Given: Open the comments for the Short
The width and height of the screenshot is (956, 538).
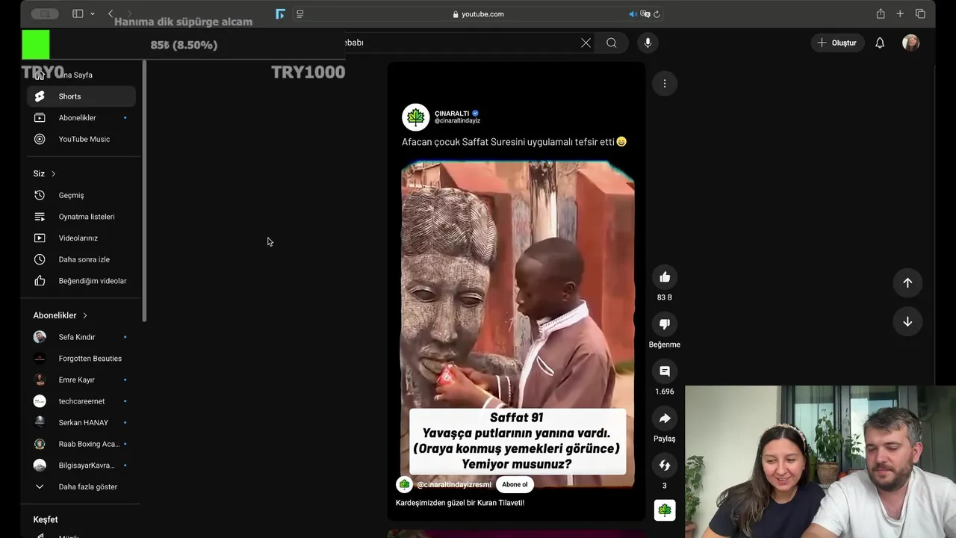Looking at the screenshot, I should 665,371.
